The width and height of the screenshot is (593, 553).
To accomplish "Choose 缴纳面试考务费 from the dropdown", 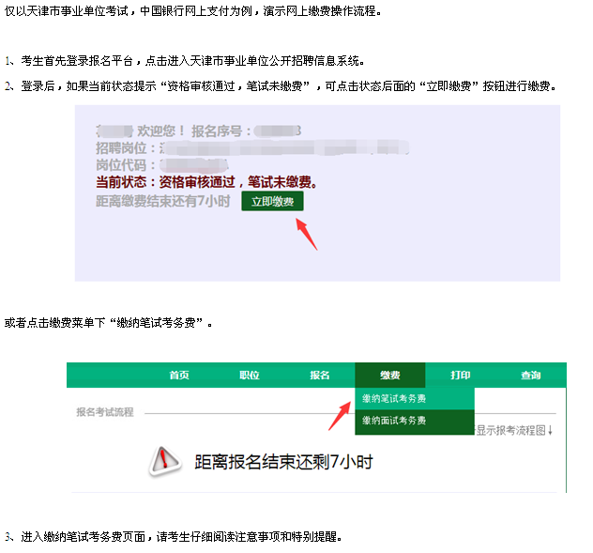I will pos(394,421).
